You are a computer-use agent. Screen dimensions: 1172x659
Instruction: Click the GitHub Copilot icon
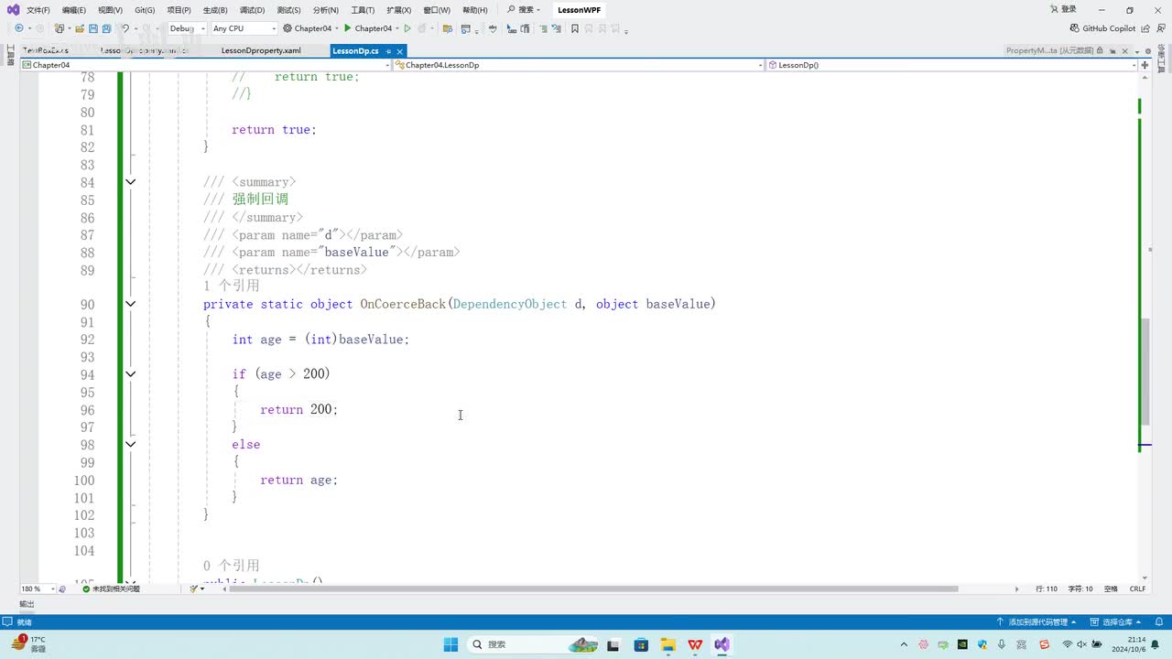point(1075,28)
